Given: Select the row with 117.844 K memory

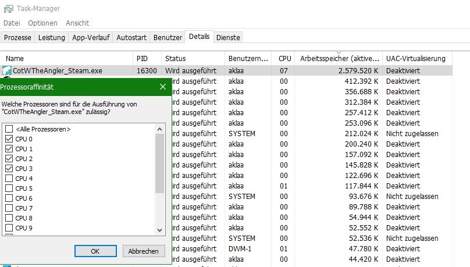Looking at the screenshot, I should [312, 186].
